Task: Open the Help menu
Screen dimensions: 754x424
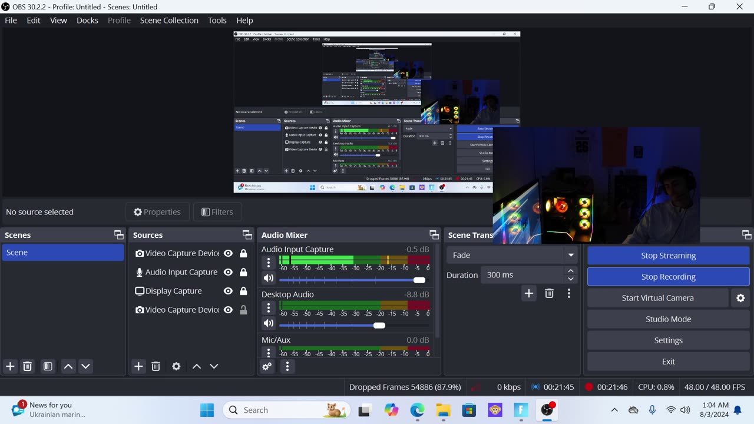Action: pyautogui.click(x=244, y=20)
